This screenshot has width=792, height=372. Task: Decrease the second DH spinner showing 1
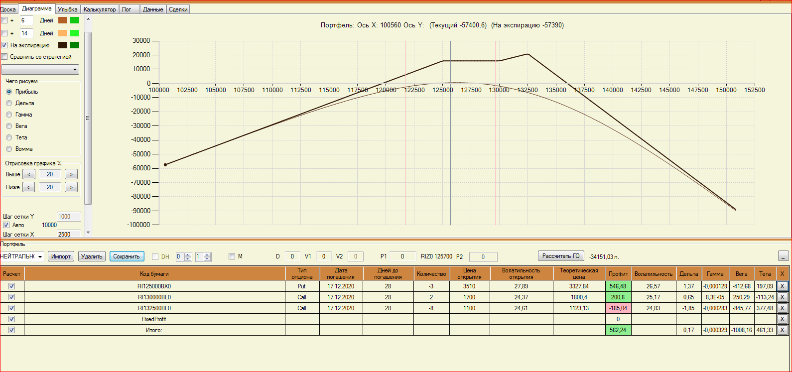(208, 259)
